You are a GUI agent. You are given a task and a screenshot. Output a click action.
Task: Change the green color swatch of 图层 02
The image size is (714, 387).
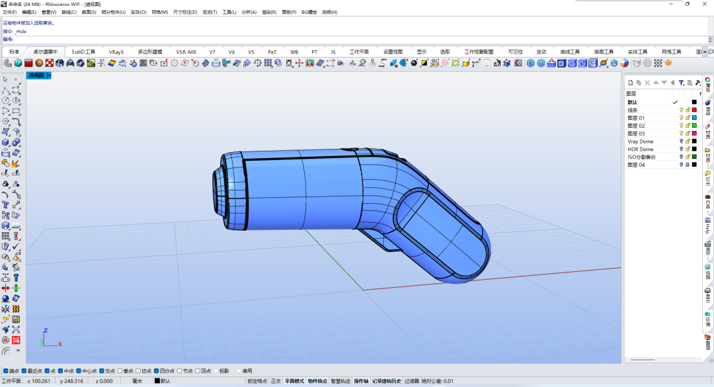[694, 125]
